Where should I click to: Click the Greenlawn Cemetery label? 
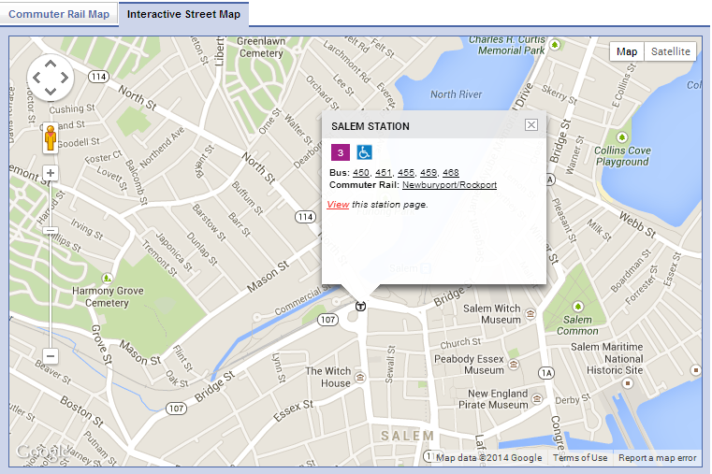click(261, 47)
